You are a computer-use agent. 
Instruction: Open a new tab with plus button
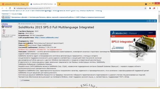click(x=59, y=4)
